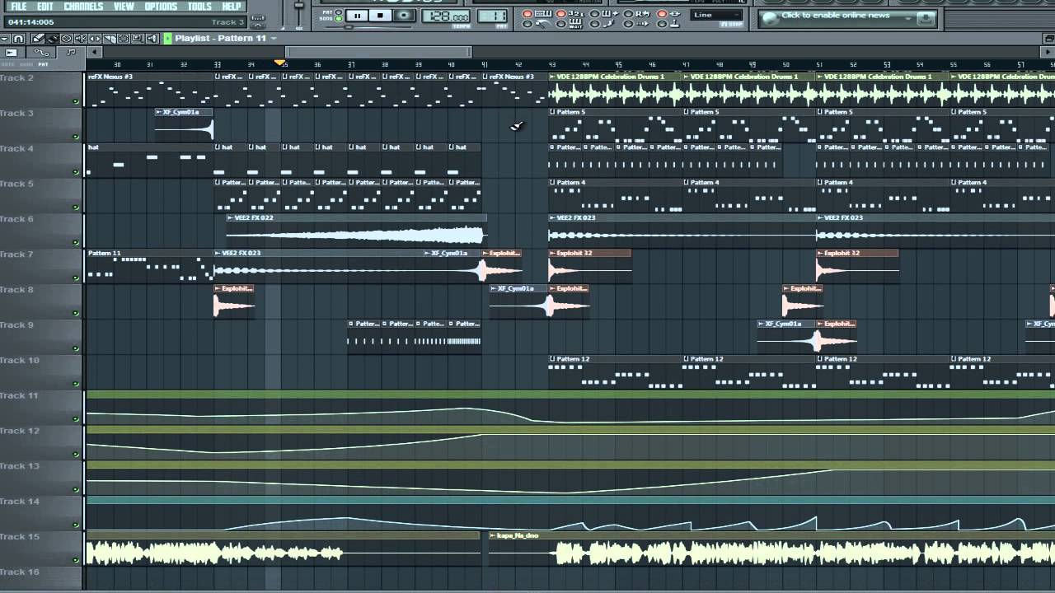Select the Slice tool
Image resolution: width=1055 pixels, height=593 pixels.
click(109, 39)
